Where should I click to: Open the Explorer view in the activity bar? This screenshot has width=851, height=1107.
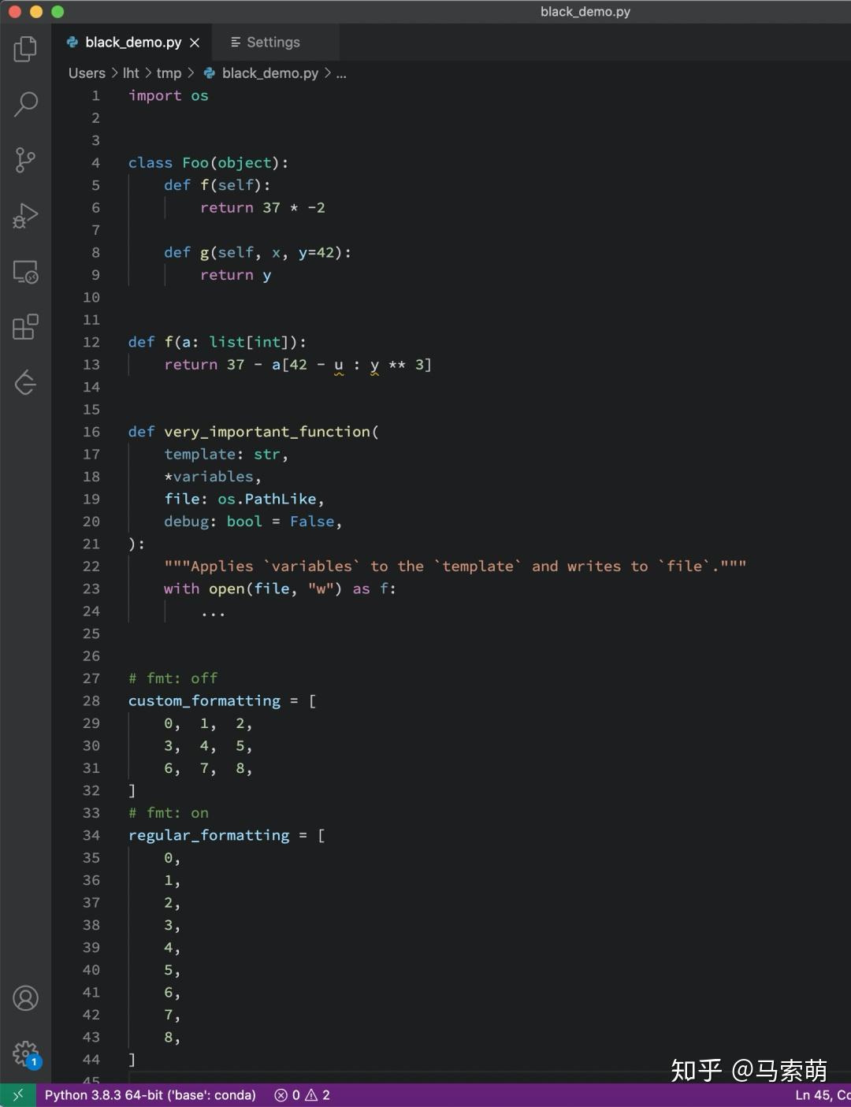tap(26, 48)
